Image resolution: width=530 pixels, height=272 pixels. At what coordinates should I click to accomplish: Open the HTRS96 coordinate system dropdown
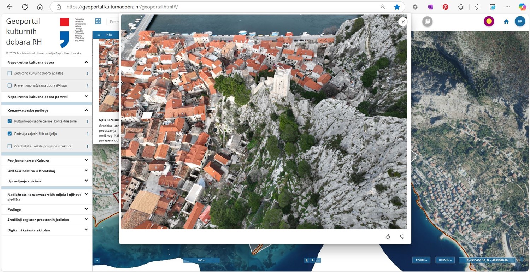click(445, 260)
